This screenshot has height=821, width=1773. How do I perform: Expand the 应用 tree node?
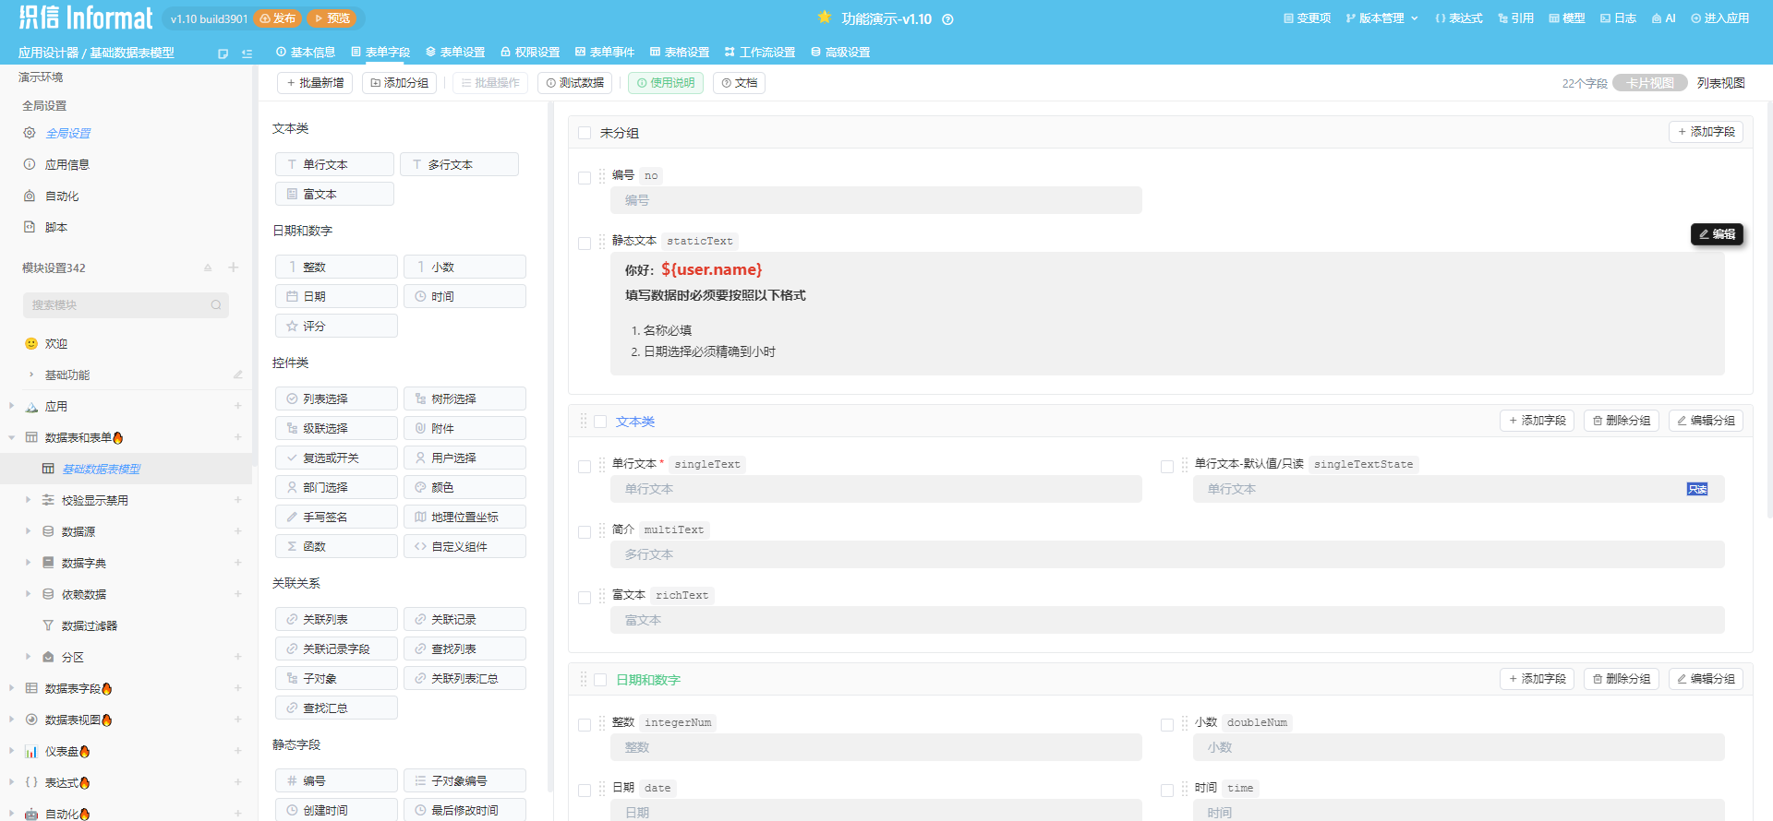coord(11,406)
